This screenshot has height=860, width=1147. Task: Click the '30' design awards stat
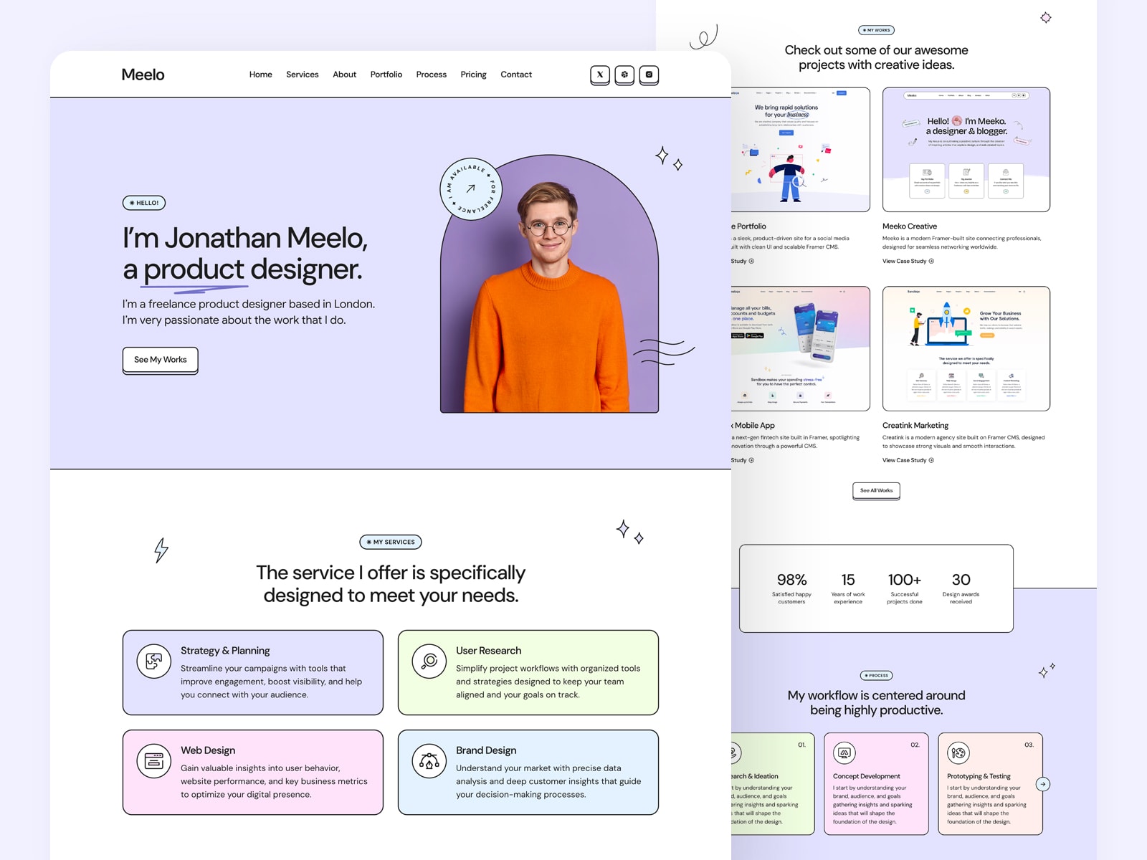[961, 580]
